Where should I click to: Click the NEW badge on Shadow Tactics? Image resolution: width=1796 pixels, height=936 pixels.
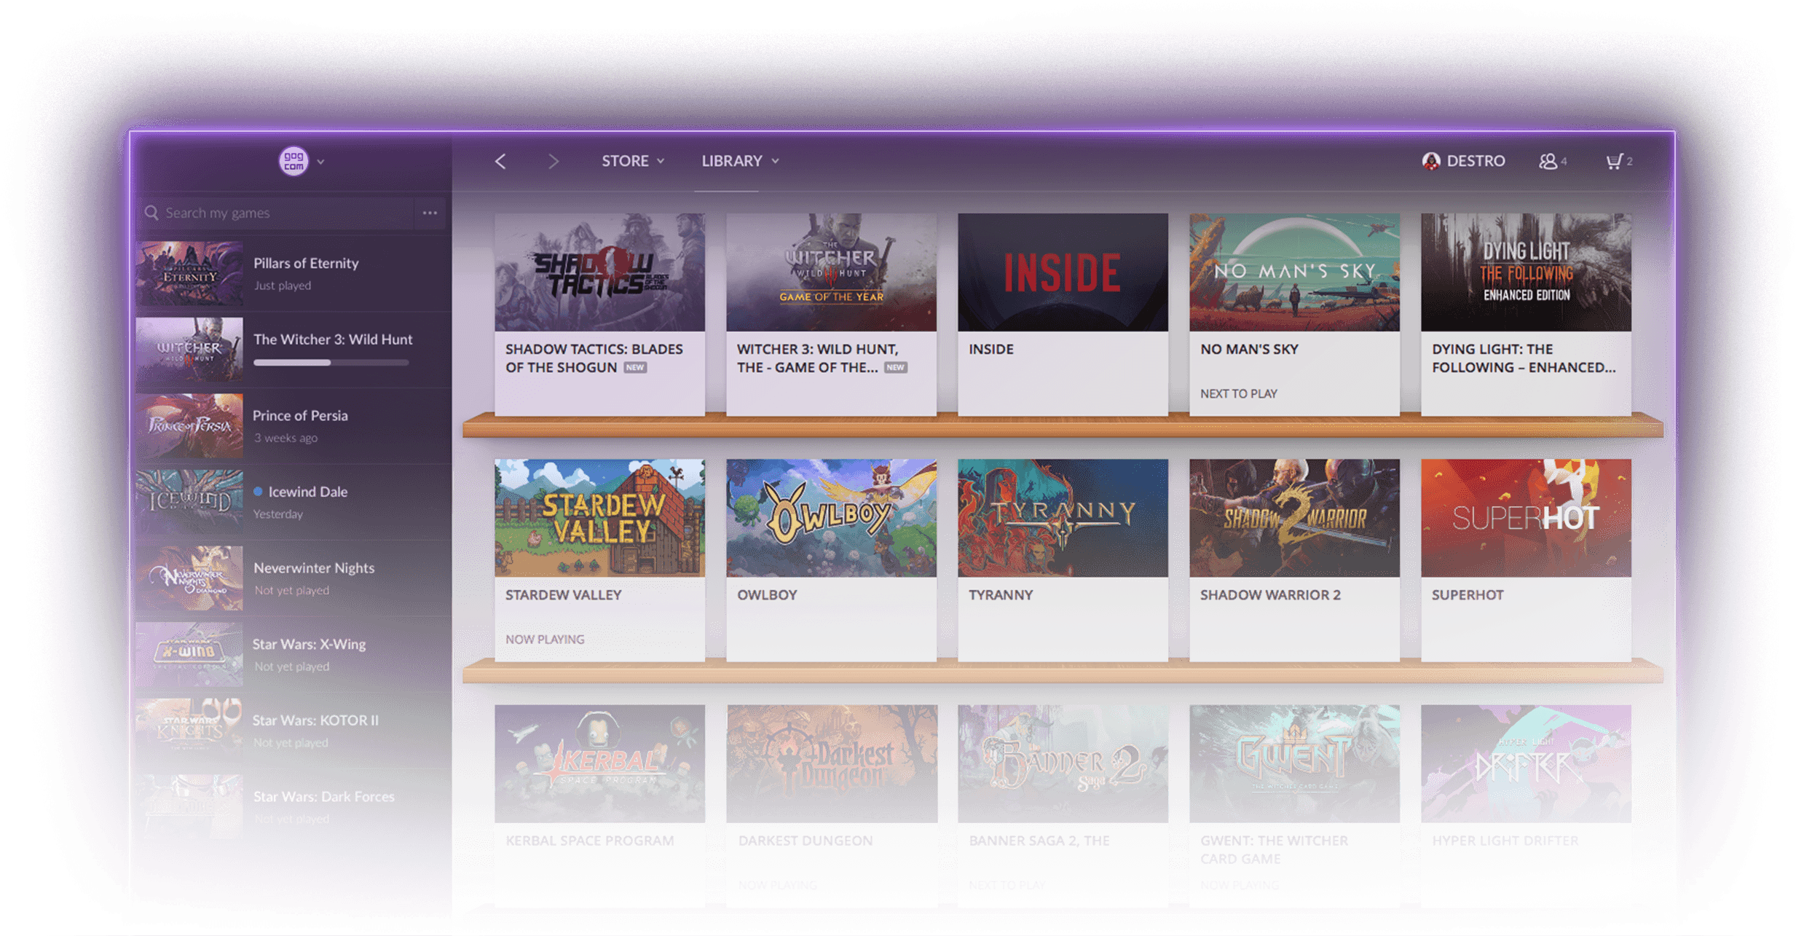click(x=635, y=368)
